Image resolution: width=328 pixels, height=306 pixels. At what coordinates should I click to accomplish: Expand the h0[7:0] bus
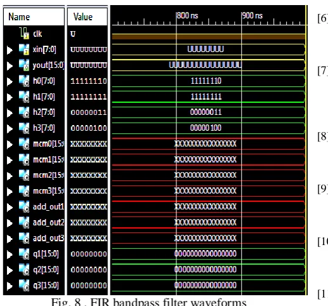[10, 82]
